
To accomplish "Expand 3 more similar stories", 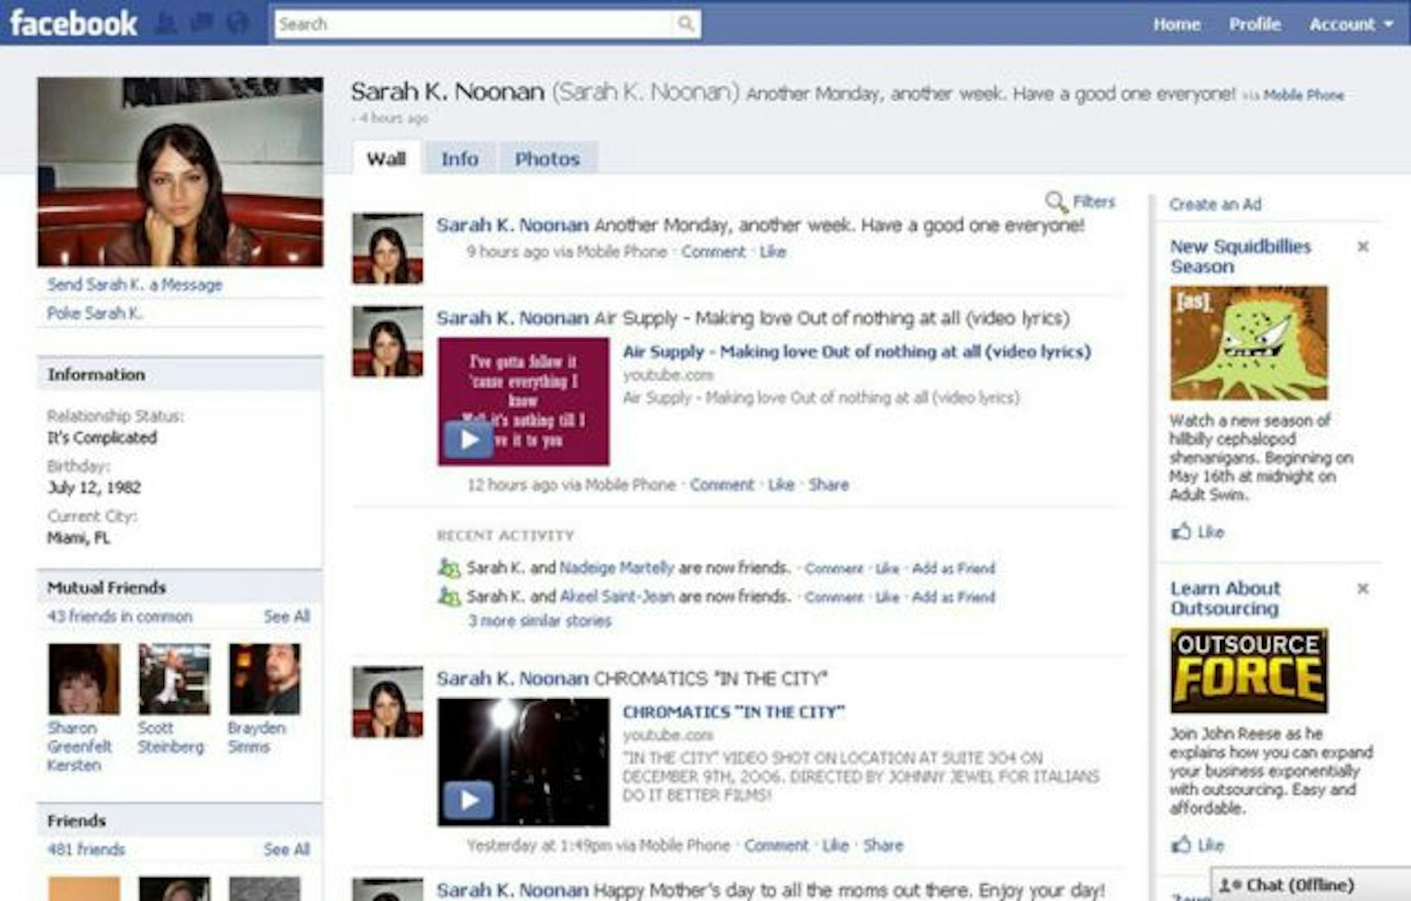I will coord(538,621).
